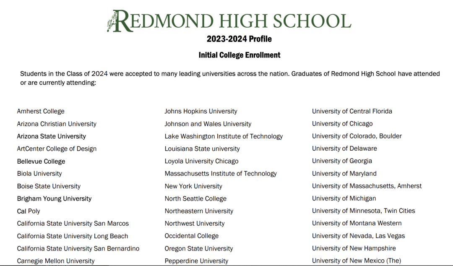453x266 pixels.
Task: Click the Cal Poly entry
Action: click(29, 211)
